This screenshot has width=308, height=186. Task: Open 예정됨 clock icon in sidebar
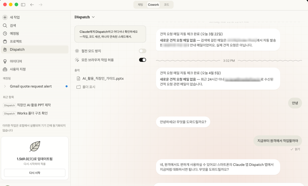[5, 33]
